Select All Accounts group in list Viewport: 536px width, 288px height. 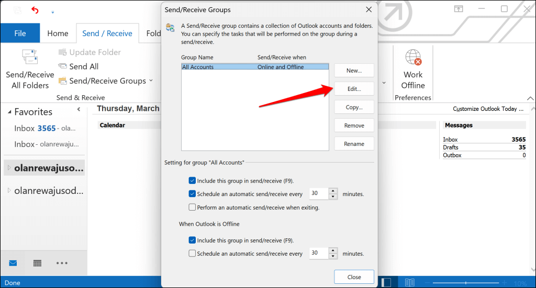pos(198,67)
